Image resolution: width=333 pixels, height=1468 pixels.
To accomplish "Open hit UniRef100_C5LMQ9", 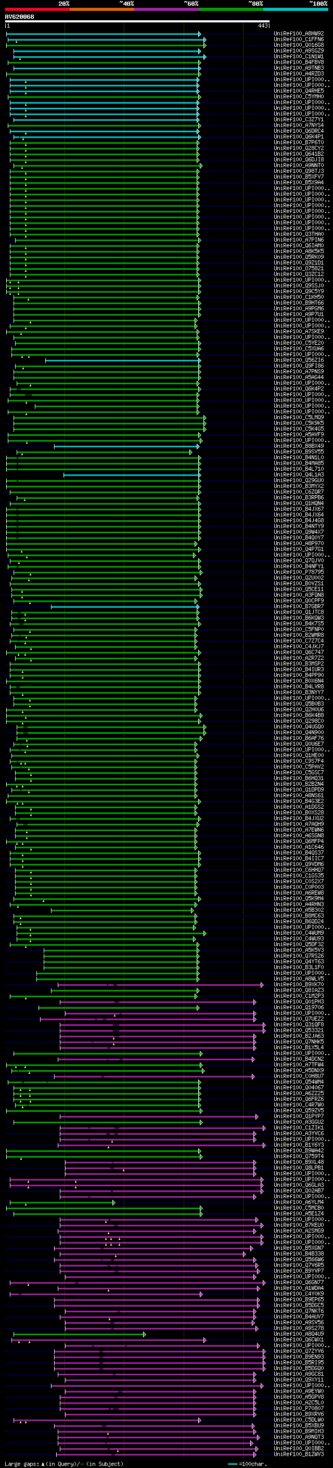I will [x=298, y=417].
